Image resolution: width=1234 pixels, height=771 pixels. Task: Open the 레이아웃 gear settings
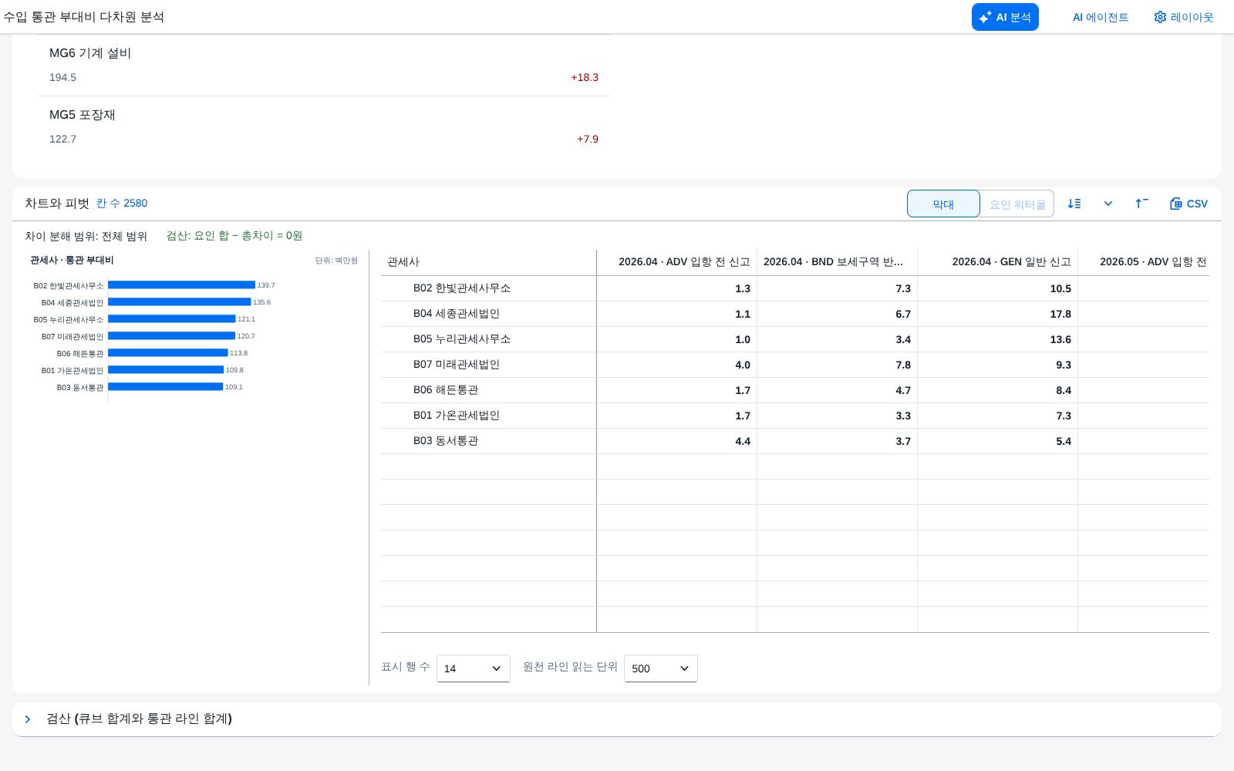pyautogui.click(x=1184, y=17)
